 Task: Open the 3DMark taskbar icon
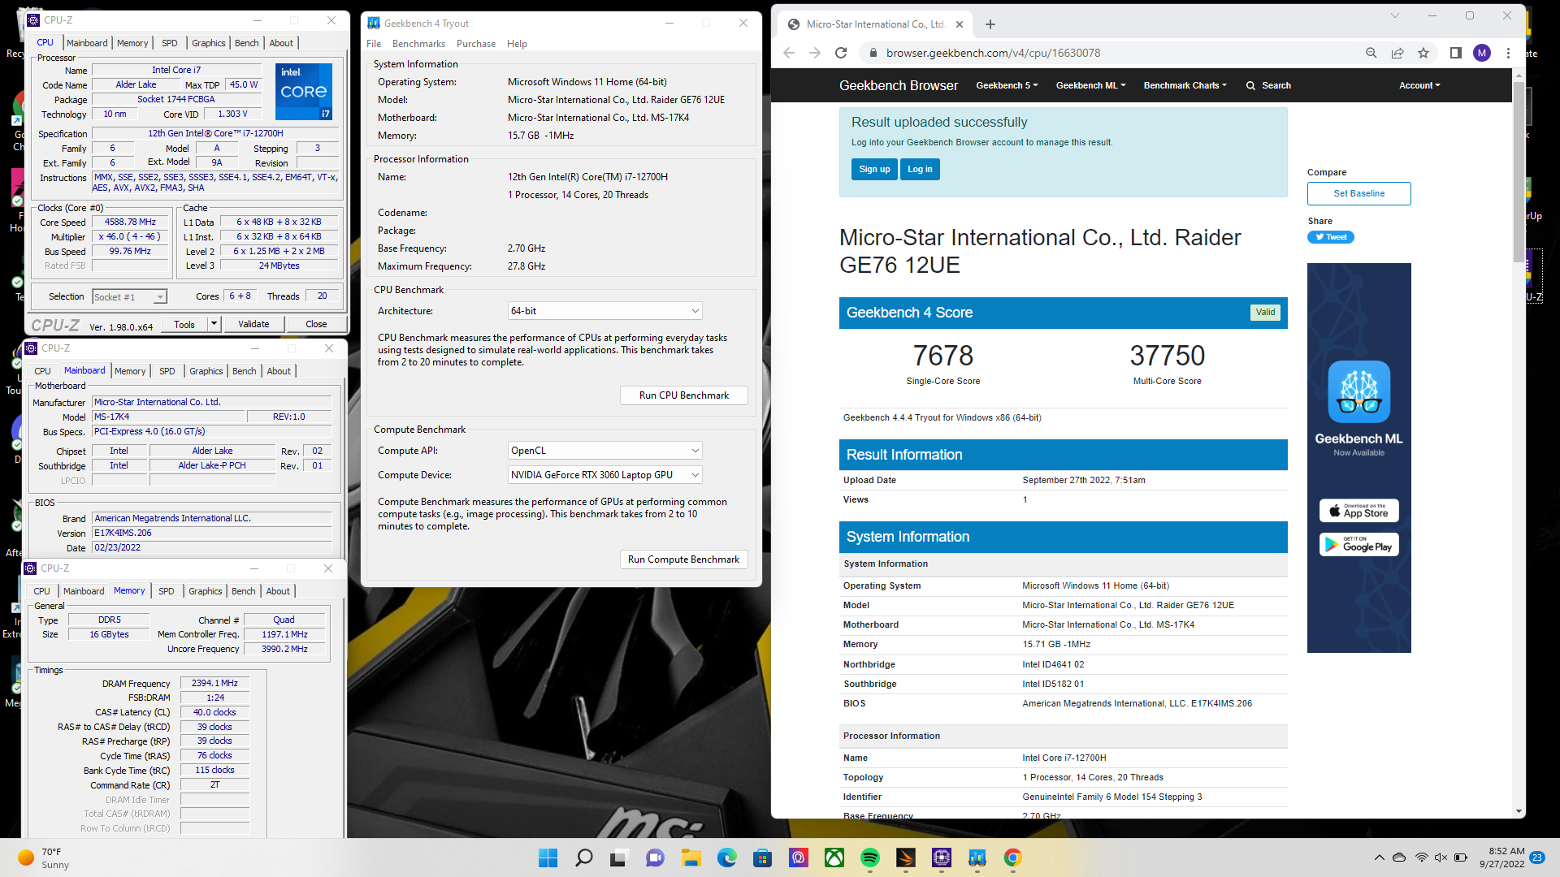(x=906, y=858)
